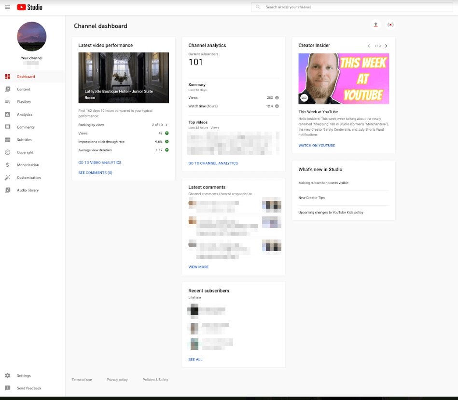Screen dimensions: 458x400
Task: Click the upload videos icon
Action: pyautogui.click(x=375, y=25)
